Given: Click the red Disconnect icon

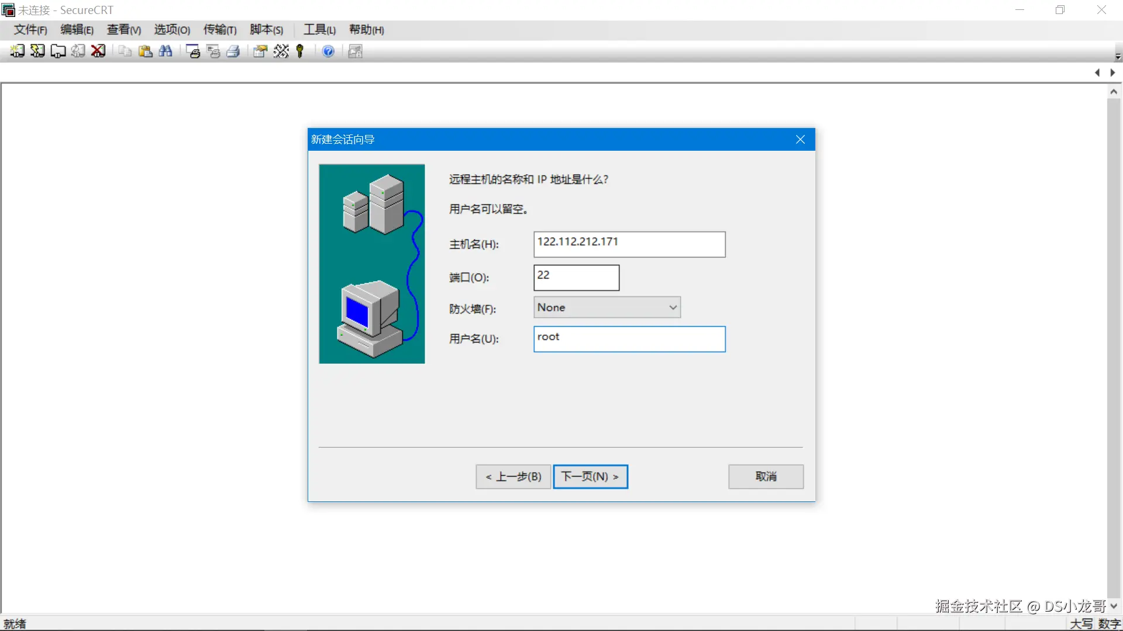Looking at the screenshot, I should tap(98, 51).
